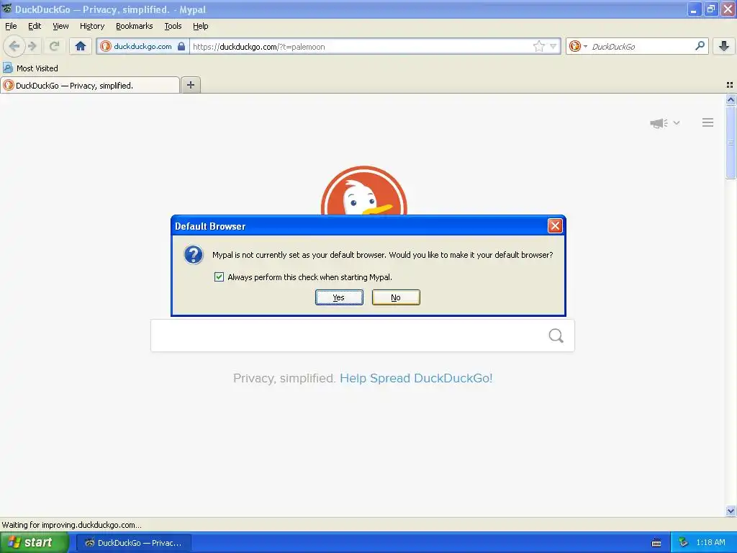The height and width of the screenshot is (553, 737).
Task: Click the Help Spread DuckDuckGo! link
Action: pyautogui.click(x=416, y=378)
